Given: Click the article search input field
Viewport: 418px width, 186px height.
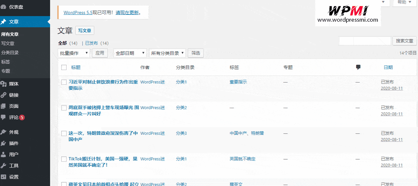Looking at the screenshot, I should (x=365, y=41).
